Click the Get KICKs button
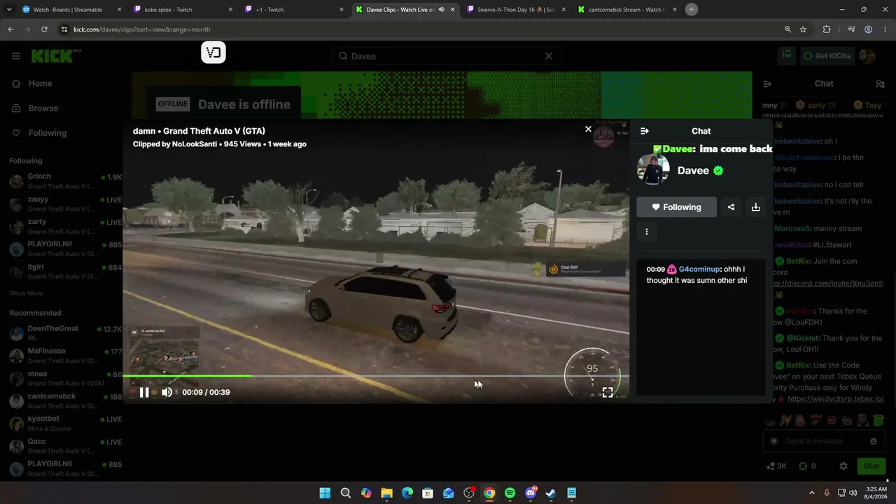 tap(827, 56)
